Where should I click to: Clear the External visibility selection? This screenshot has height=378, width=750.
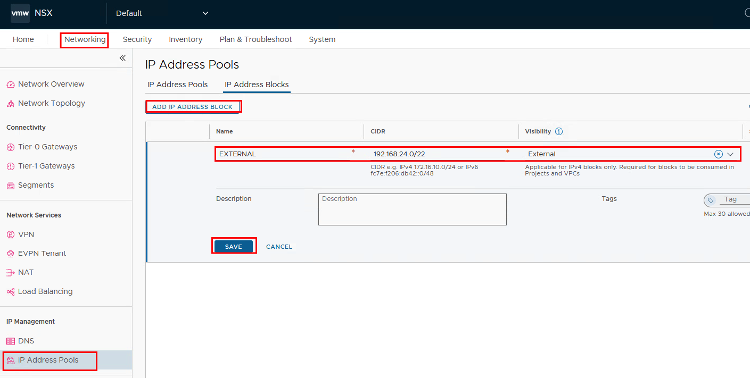point(719,154)
